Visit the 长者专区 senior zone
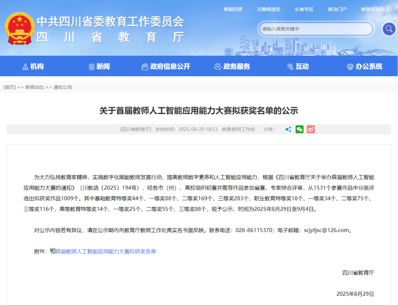Image resolution: width=398 pixels, height=305 pixels. point(304,9)
